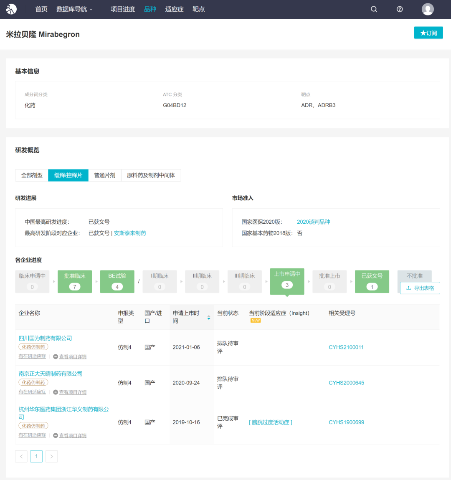Click the 米拉贝隆 Mirabegron page title

[43, 34]
